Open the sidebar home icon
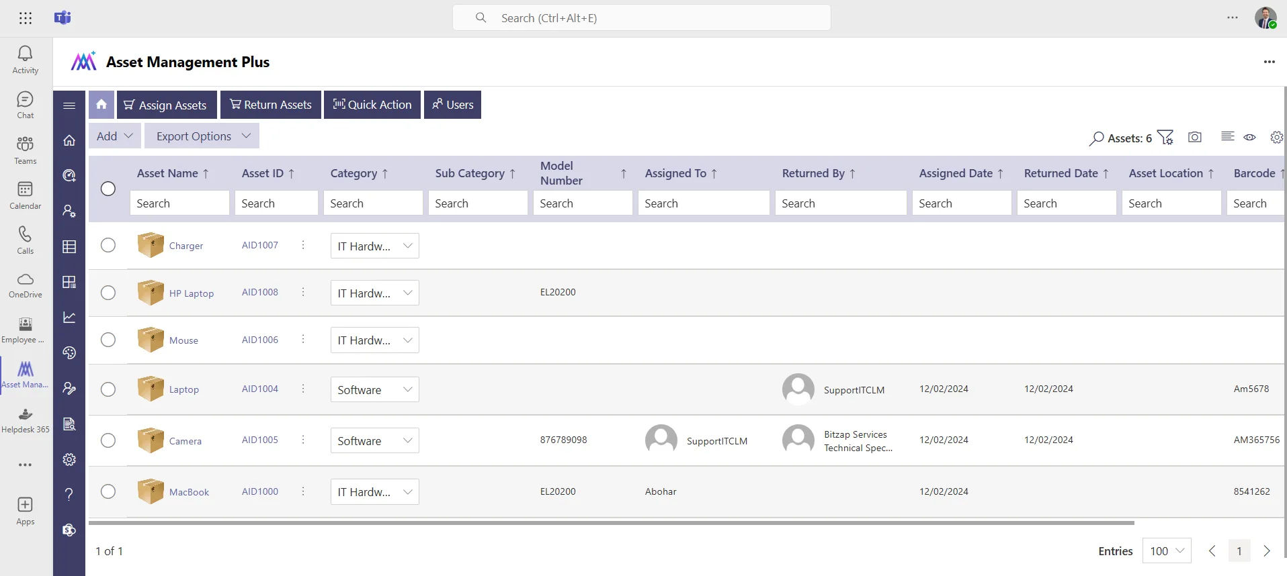This screenshot has width=1287, height=576. click(x=69, y=140)
